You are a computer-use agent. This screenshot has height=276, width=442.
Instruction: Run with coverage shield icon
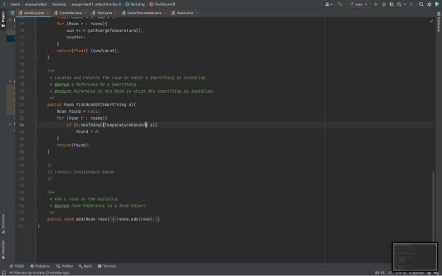tap(391, 4)
